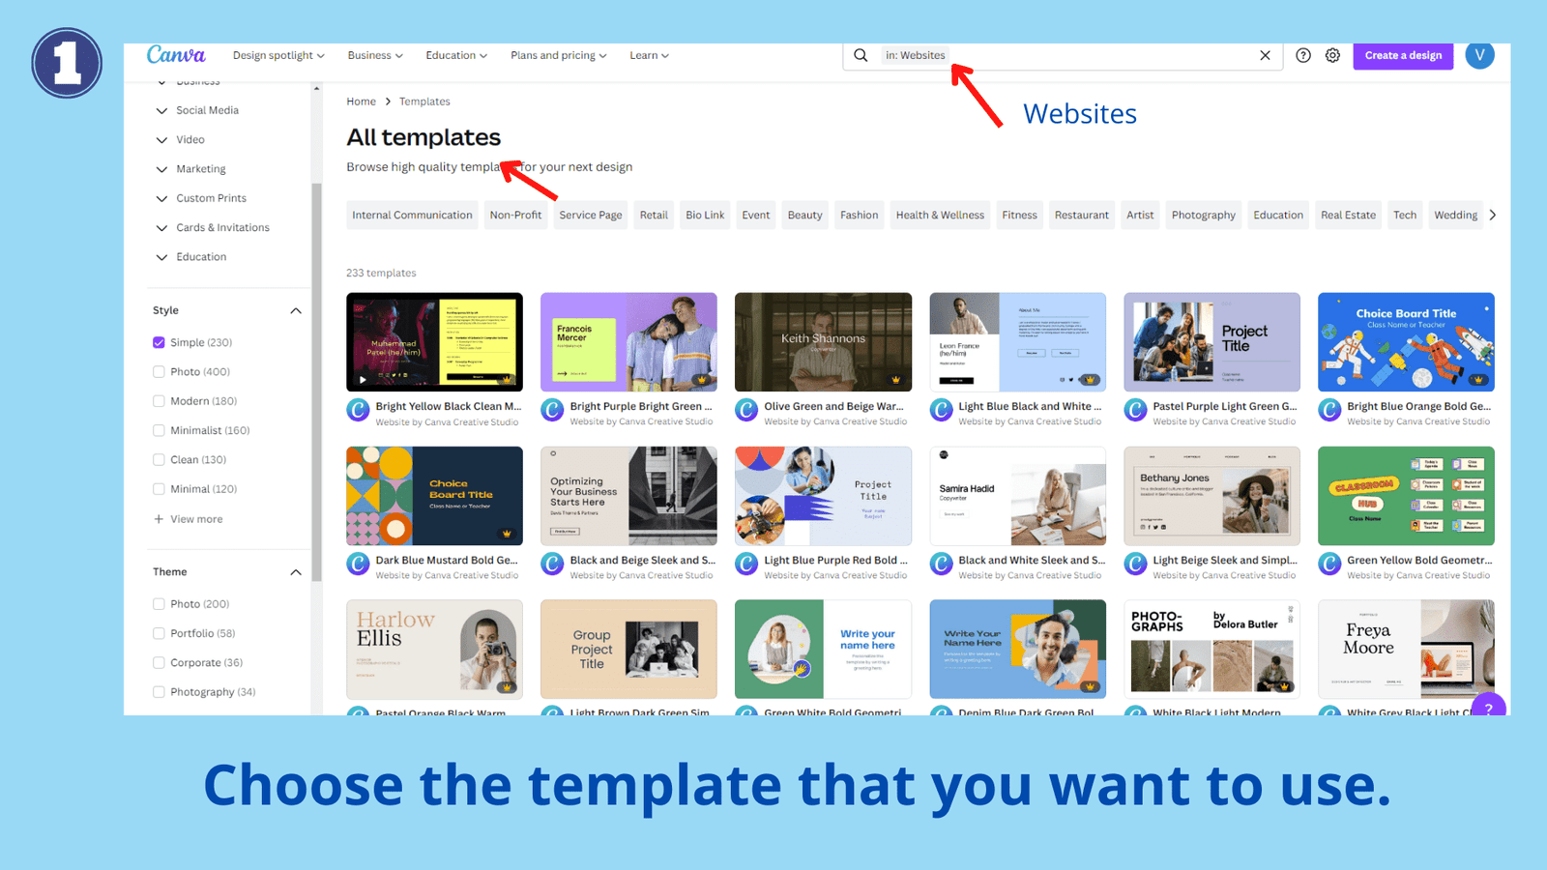
Task: Open Harlow Ellis template thumbnail
Action: click(x=434, y=649)
